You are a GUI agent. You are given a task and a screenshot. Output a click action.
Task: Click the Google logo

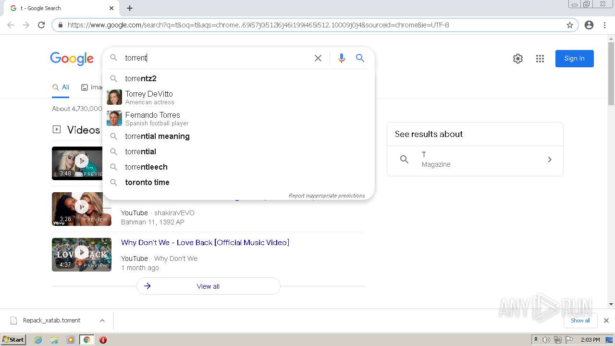click(72, 59)
